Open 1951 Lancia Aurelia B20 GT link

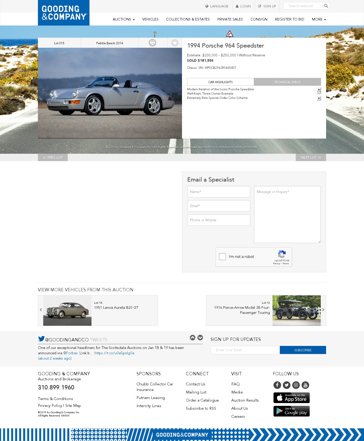(116, 307)
